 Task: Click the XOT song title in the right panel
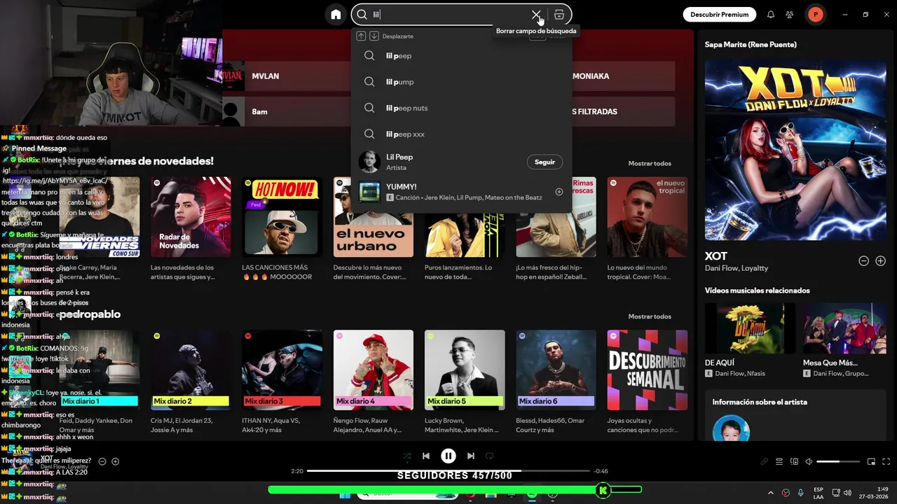click(716, 256)
